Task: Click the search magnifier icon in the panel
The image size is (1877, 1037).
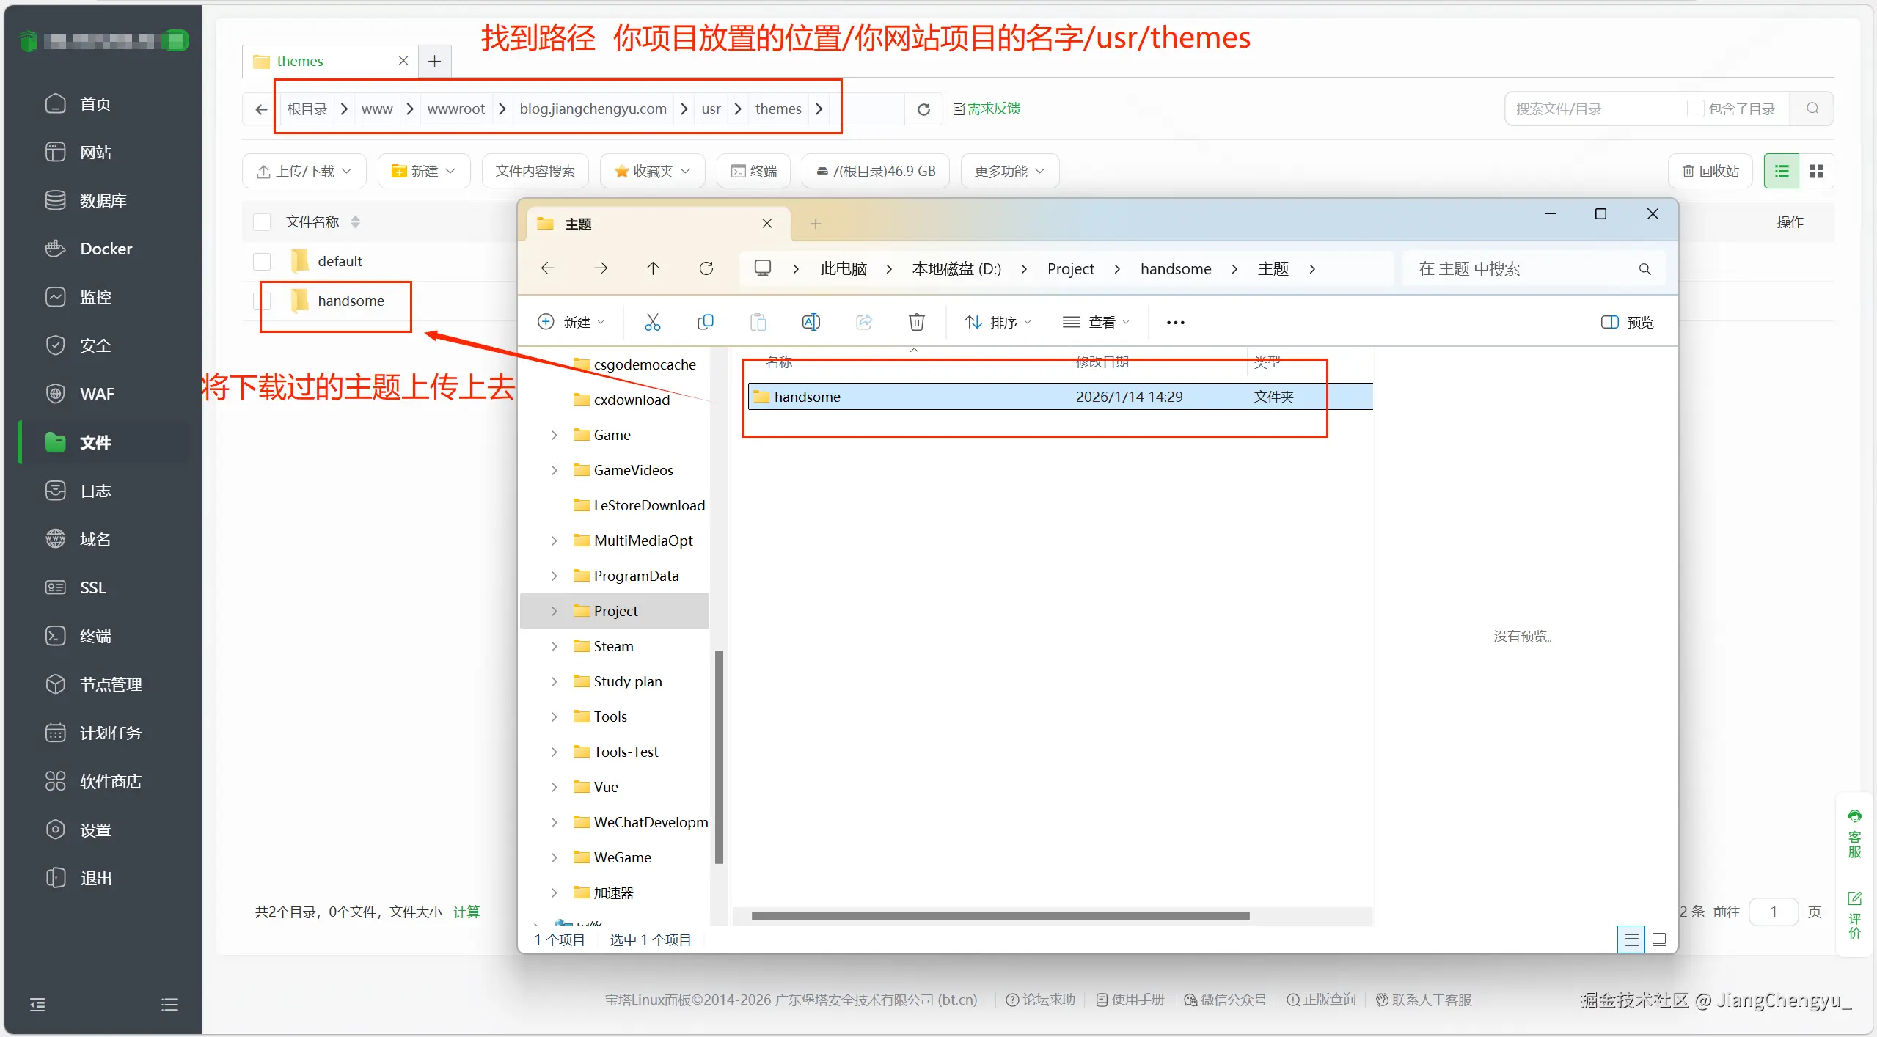Action: point(1812,109)
